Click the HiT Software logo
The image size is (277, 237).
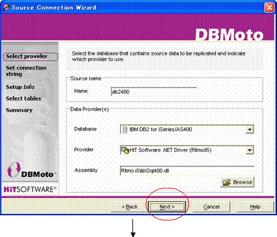30,189
